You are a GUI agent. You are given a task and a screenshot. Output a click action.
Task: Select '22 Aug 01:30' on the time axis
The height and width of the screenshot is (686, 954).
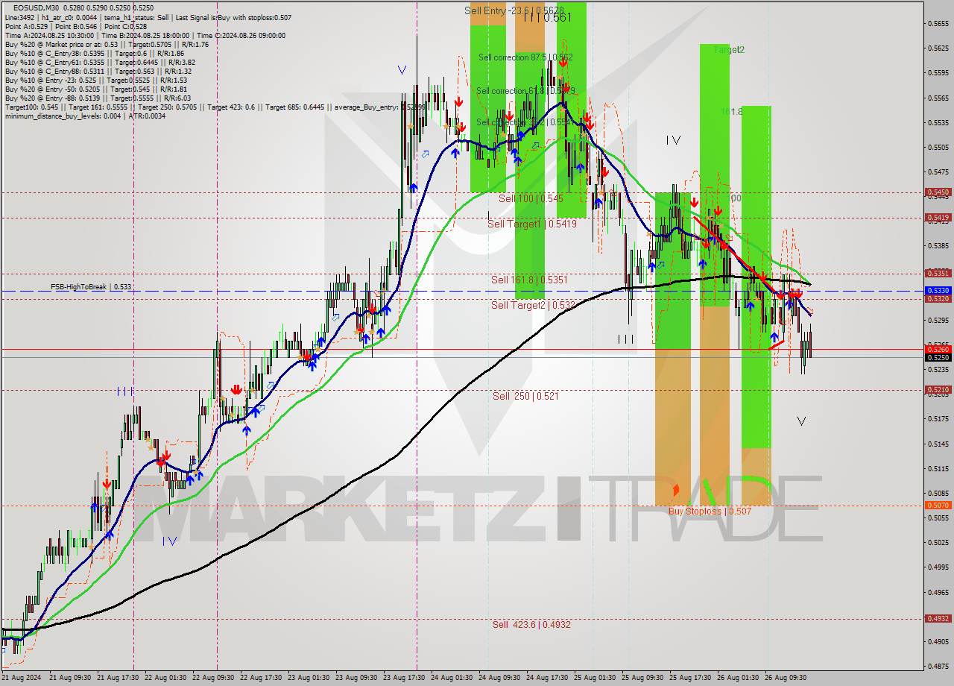[165, 678]
